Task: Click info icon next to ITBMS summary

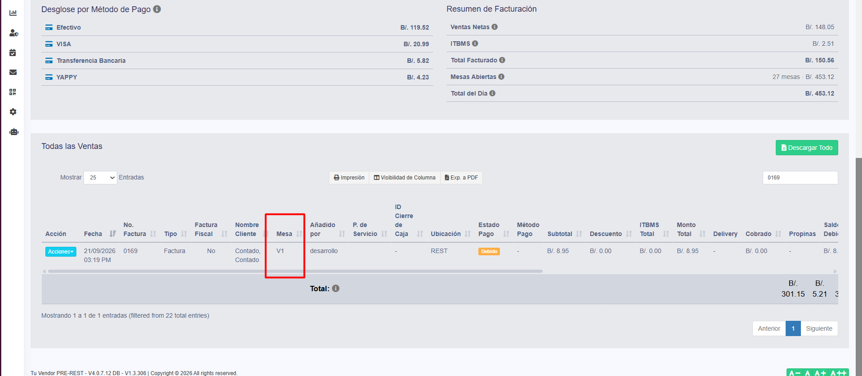Action: (x=475, y=44)
